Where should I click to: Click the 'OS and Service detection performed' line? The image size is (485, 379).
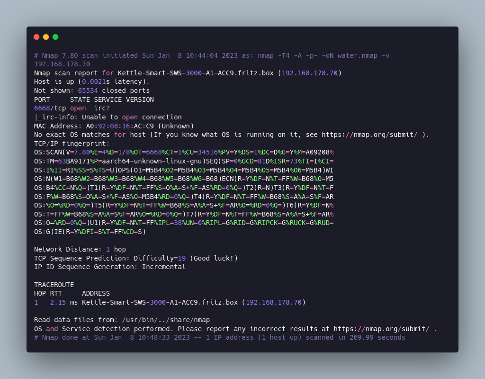point(235,329)
